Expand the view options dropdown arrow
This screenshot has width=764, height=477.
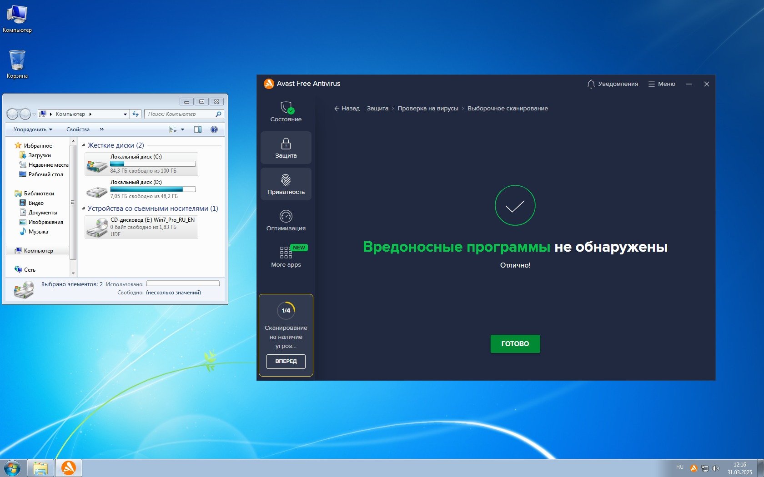point(183,129)
